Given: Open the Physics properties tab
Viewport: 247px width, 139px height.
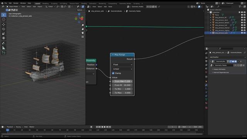Looking at the screenshot, I should (x=206, y=92).
